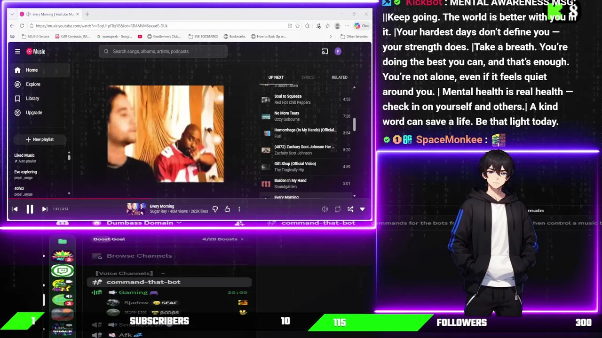602x338 pixels.
Task: Open the browser three-dot settings menu
Action: (x=347, y=26)
